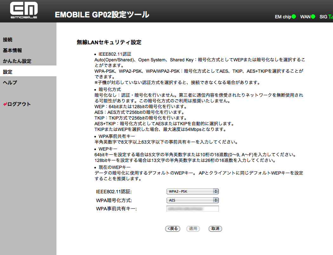Click the 暗号化方式 bullet heading
Screen dimensions: 333x255
(x=110, y=90)
